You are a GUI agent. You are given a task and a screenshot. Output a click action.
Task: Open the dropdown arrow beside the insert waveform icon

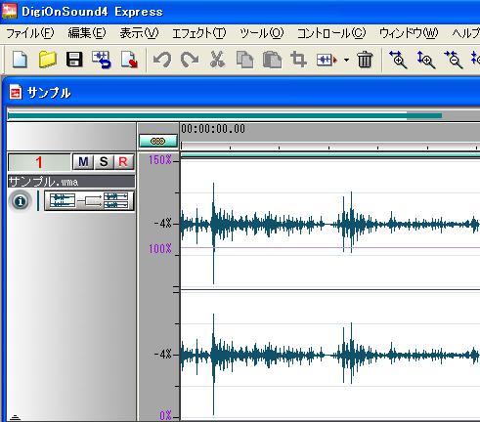pyautogui.click(x=346, y=61)
